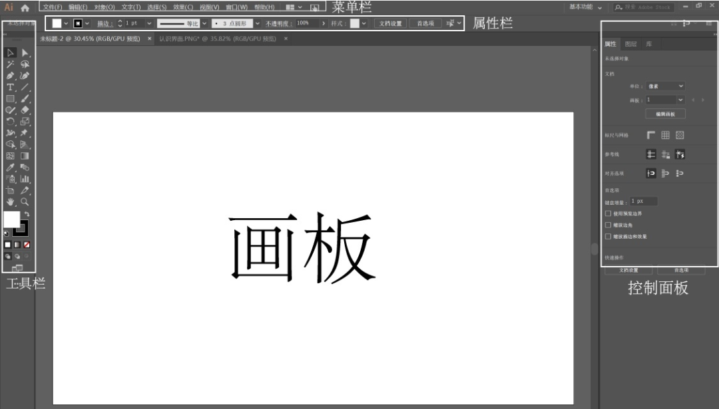This screenshot has width=719, height=409.
Task: Select the Magic Wand tool
Action: coord(9,63)
